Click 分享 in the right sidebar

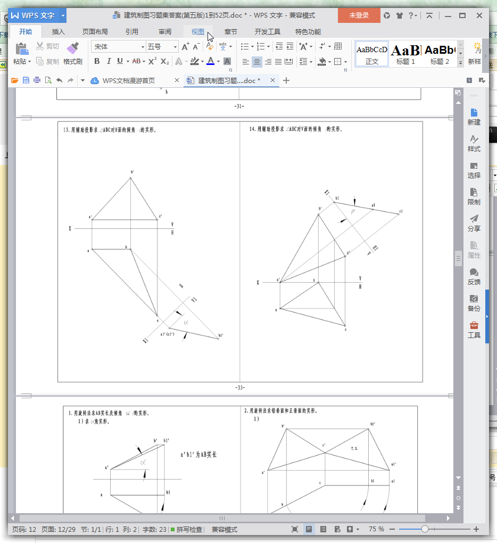coord(474,224)
